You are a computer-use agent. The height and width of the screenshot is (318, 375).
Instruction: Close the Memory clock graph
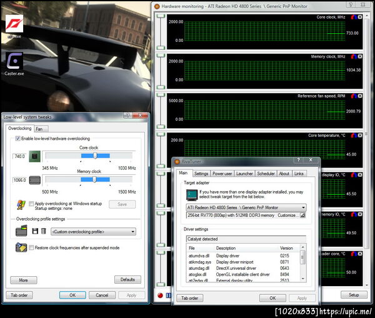(360, 56)
